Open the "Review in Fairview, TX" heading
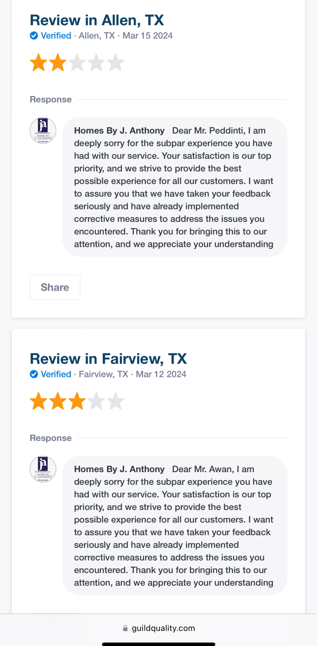 tap(108, 359)
